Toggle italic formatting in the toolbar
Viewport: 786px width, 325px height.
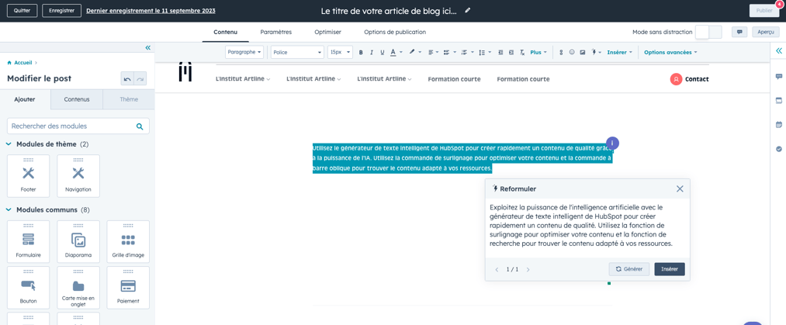pos(372,52)
